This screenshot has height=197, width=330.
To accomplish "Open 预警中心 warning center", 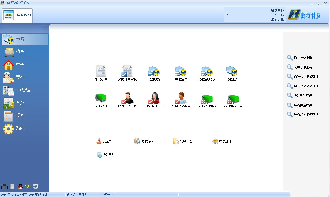I will click(277, 15).
